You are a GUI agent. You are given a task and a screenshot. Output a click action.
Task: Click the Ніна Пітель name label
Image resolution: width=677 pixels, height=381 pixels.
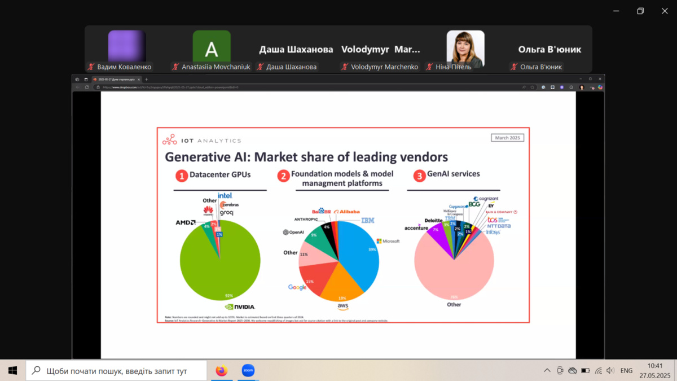click(x=454, y=67)
